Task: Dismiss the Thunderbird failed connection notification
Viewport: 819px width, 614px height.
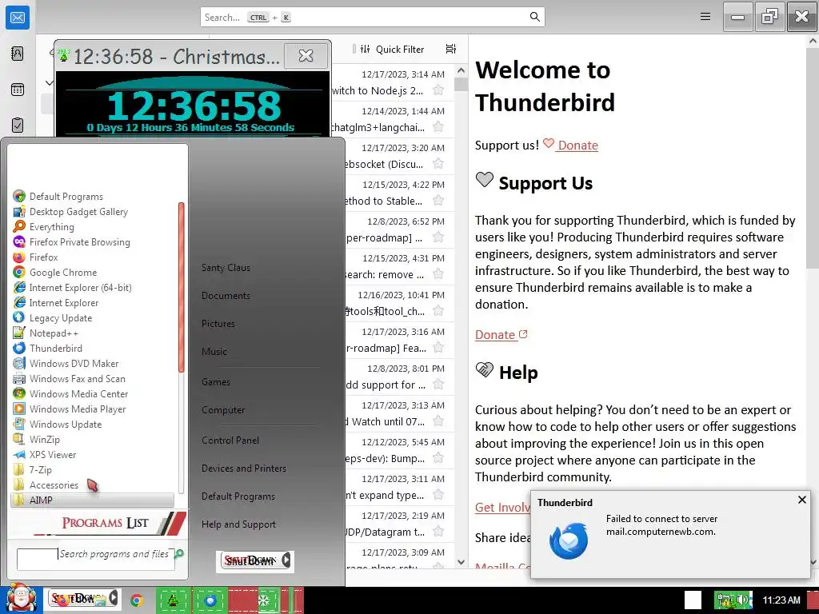Action: click(801, 500)
